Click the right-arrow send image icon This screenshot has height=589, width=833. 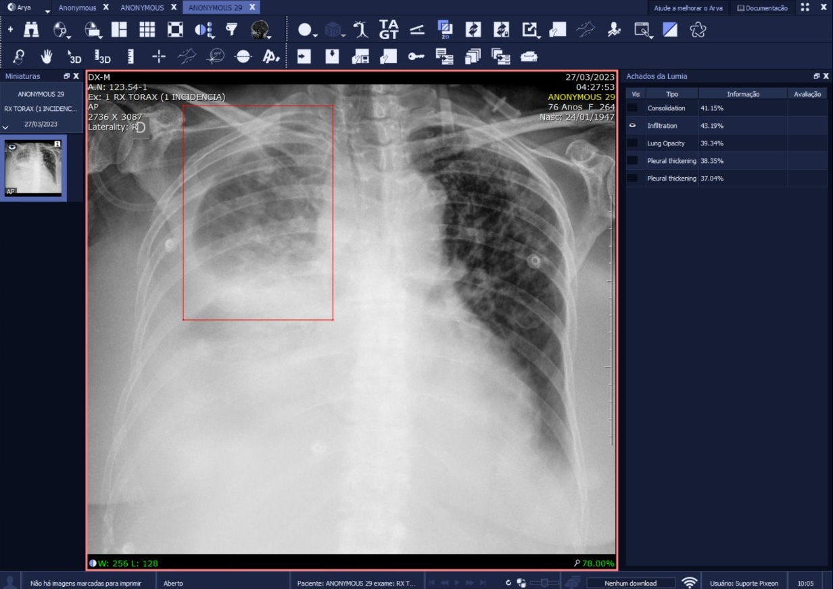304,56
